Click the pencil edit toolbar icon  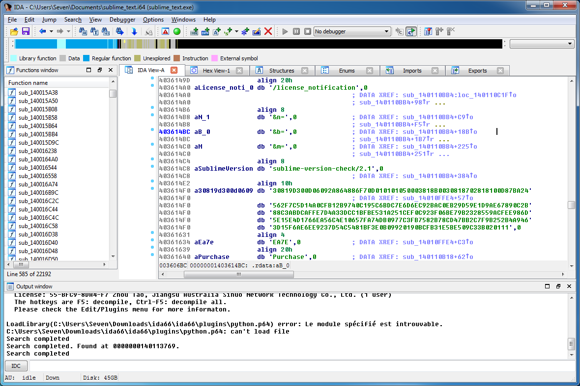(x=257, y=31)
